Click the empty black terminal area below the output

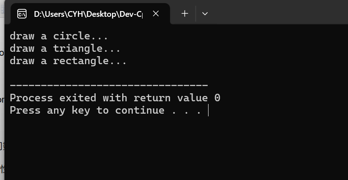pyautogui.click(x=176, y=149)
